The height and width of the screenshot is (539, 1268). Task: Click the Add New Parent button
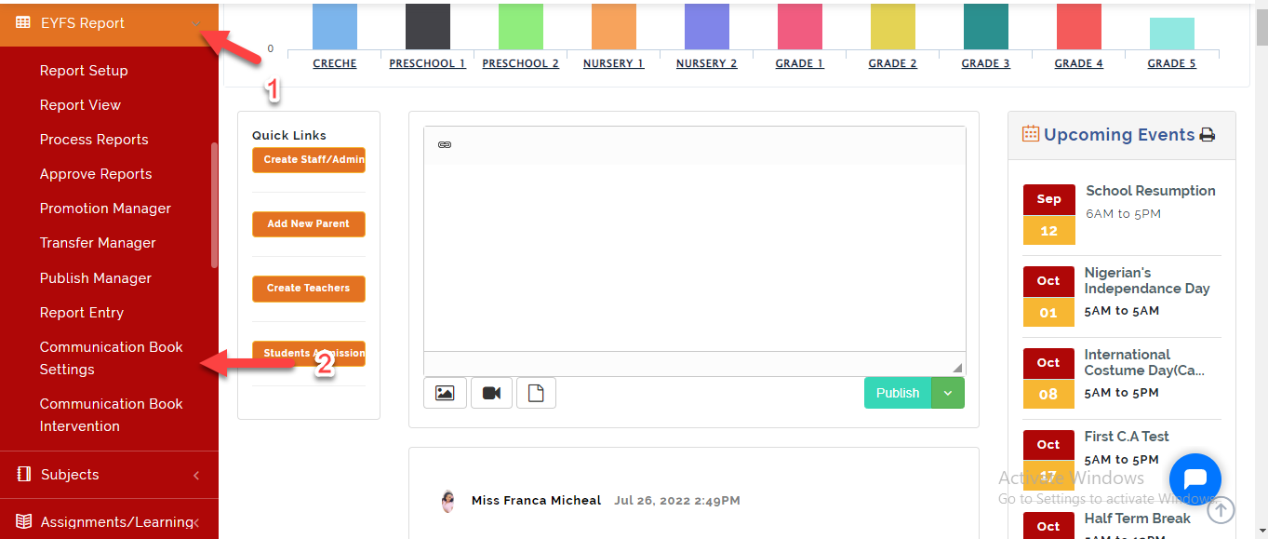[x=309, y=224]
